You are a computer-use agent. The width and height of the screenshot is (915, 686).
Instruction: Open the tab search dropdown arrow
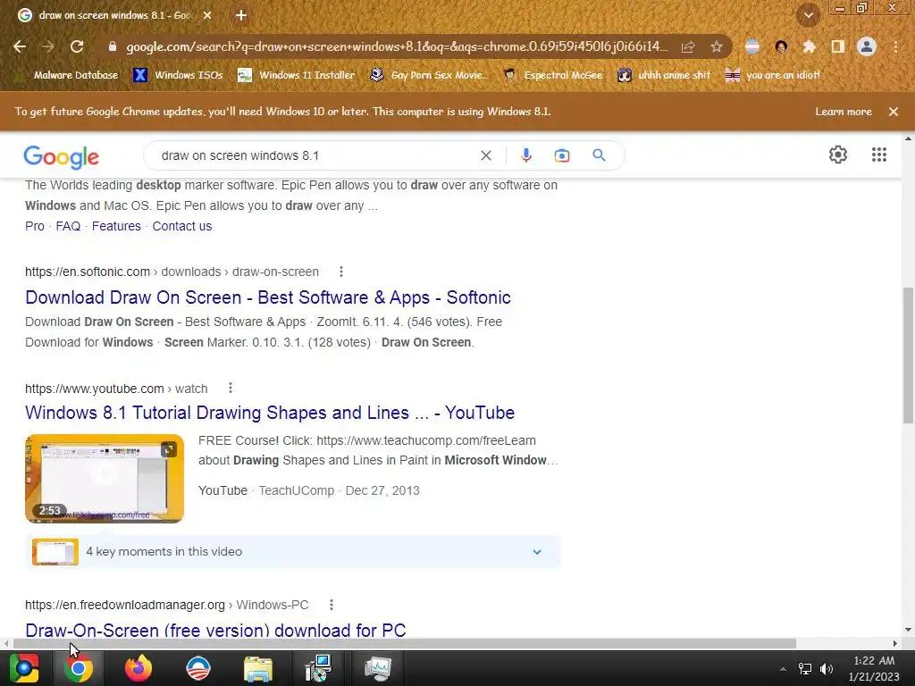click(x=808, y=15)
